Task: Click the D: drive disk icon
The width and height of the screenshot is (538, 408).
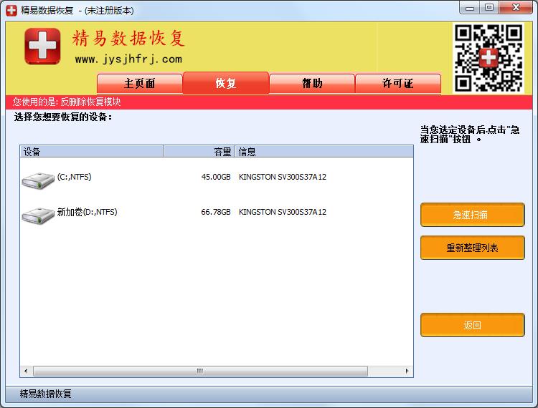Action: click(x=38, y=214)
